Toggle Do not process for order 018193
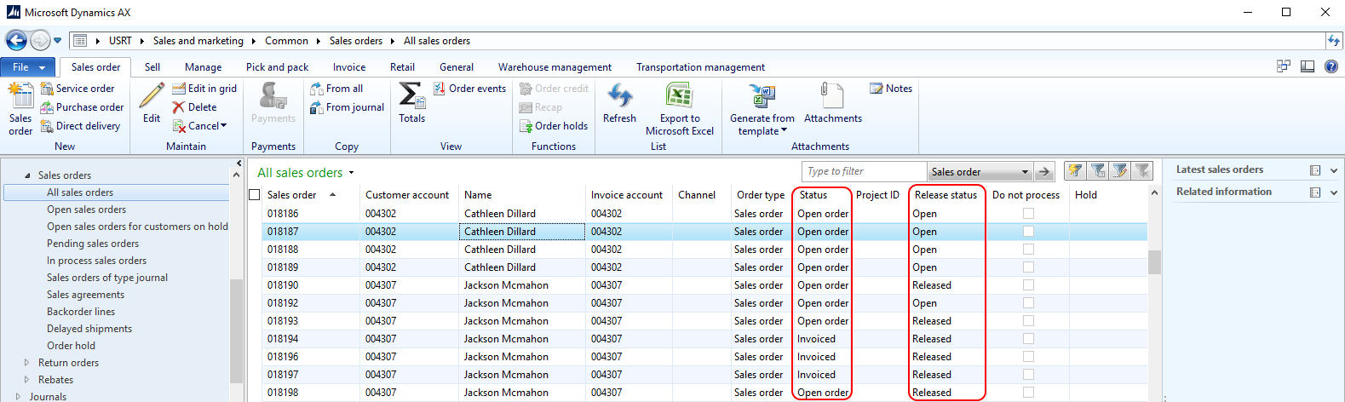The width and height of the screenshot is (1345, 402). (1028, 321)
